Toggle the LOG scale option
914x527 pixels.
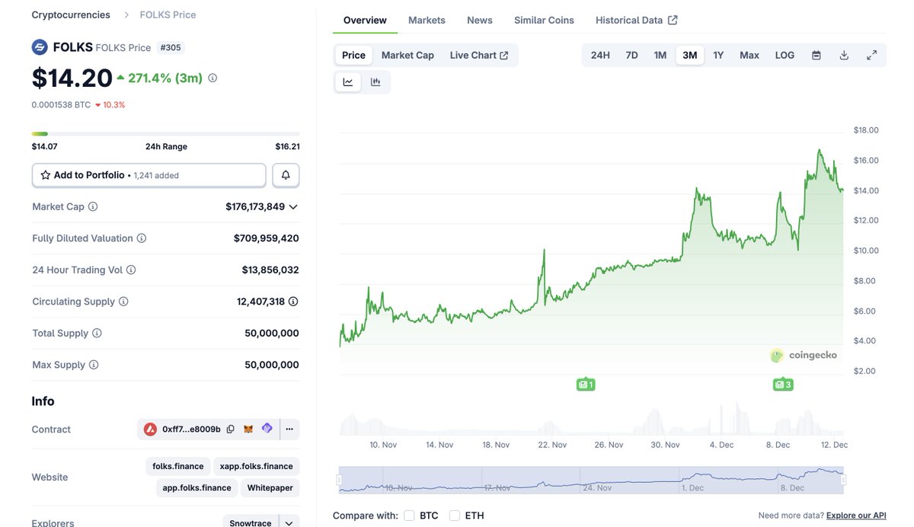pyautogui.click(x=785, y=56)
